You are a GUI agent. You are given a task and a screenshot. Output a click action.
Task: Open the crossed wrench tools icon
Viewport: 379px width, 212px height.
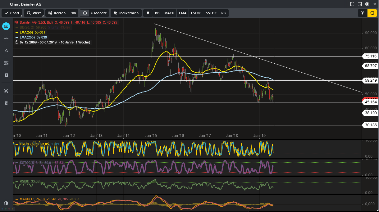[6, 91]
